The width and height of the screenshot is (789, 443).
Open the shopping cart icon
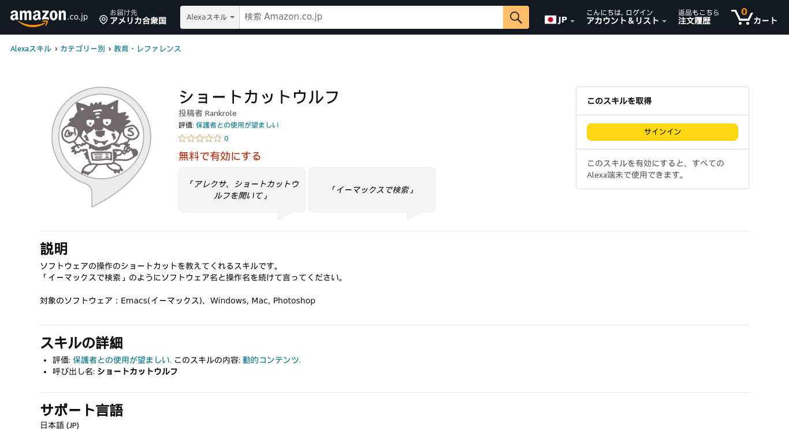tap(742, 17)
